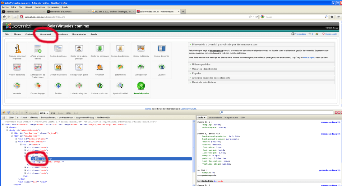The height and width of the screenshot is (186, 342).
Task: Open the Interpretado side panel tab
Action: click(x=215, y=117)
